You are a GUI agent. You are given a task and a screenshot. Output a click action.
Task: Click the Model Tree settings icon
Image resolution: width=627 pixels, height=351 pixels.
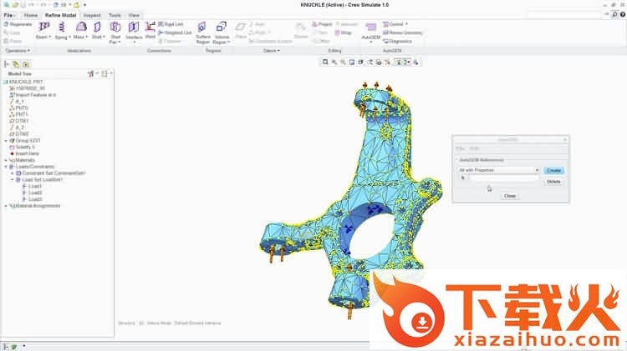pos(92,74)
